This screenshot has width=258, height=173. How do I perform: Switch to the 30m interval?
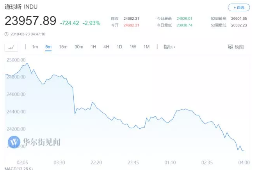tap(79, 47)
